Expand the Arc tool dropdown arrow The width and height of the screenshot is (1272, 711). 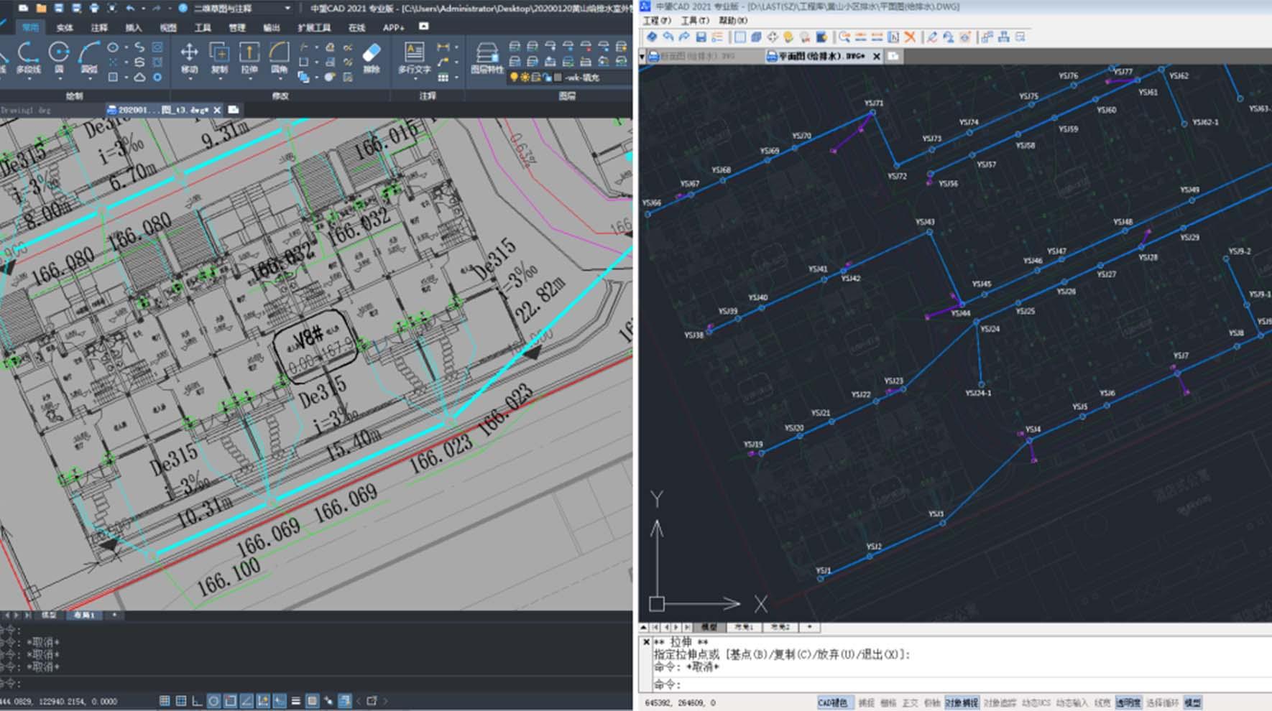89,78
